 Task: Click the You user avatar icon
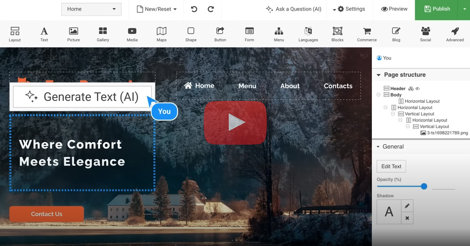tap(379, 58)
